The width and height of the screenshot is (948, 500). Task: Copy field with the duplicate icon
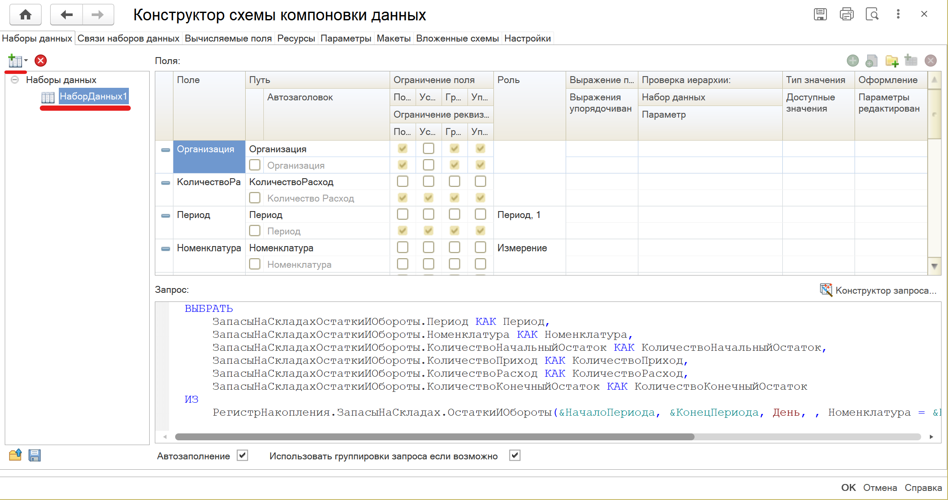pos(871,61)
